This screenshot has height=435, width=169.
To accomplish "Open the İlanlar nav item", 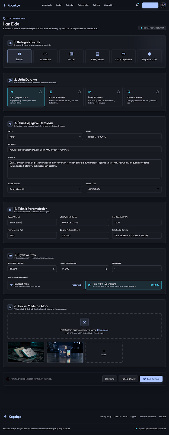I will [59, 5].
